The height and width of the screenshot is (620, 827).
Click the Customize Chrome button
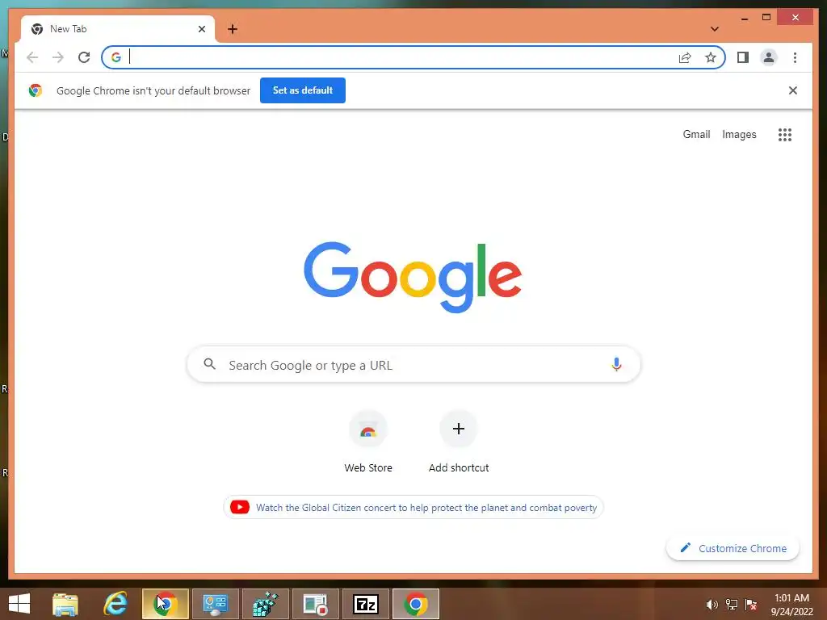733,548
